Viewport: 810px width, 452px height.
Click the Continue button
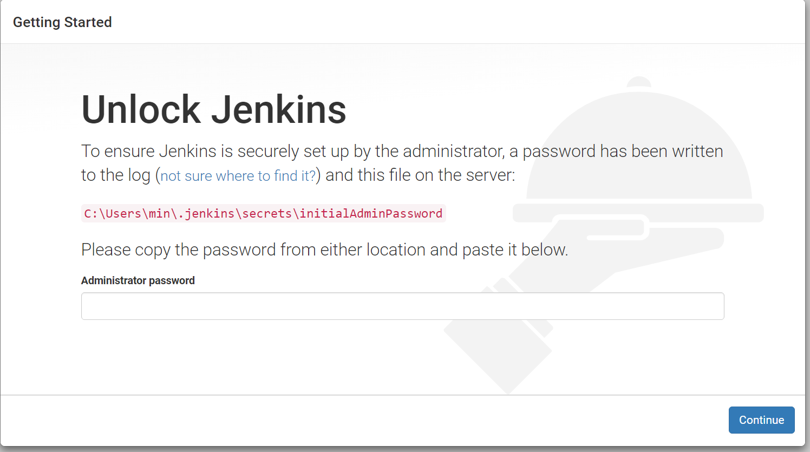click(x=761, y=420)
